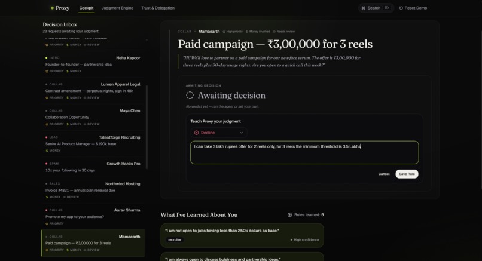Click the Review tag in the Maya Chen row
This screenshot has width=482, height=261.
[x=91, y=124]
